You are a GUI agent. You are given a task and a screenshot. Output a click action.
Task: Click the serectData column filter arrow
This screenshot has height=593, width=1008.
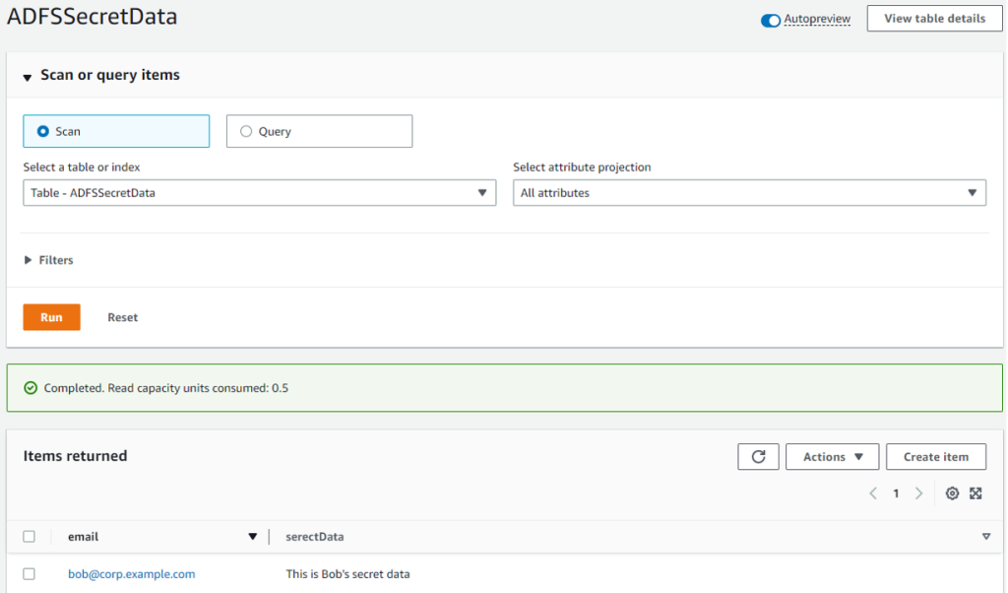pyautogui.click(x=986, y=536)
